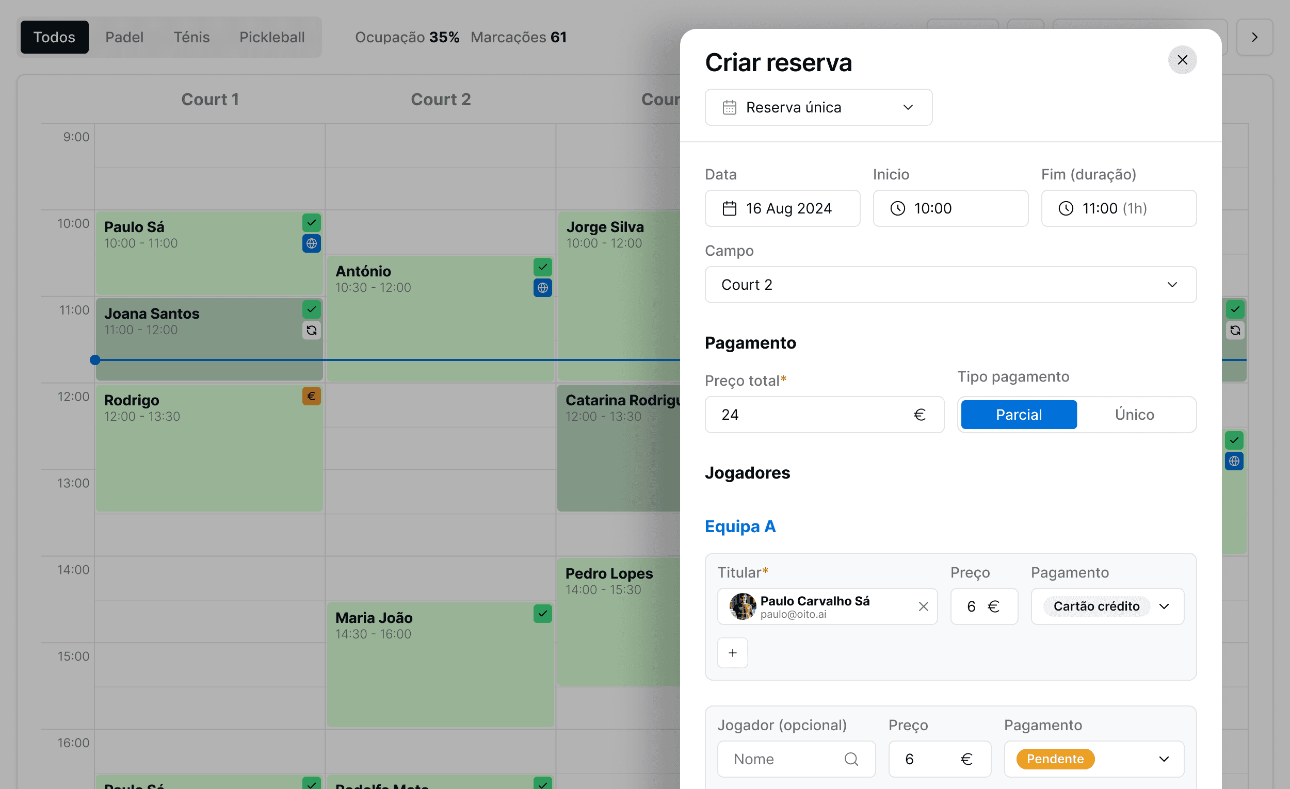The width and height of the screenshot is (1290, 789).
Task: Select Parcial payment type
Action: [1019, 415]
